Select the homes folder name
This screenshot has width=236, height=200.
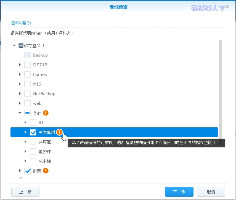click(40, 75)
